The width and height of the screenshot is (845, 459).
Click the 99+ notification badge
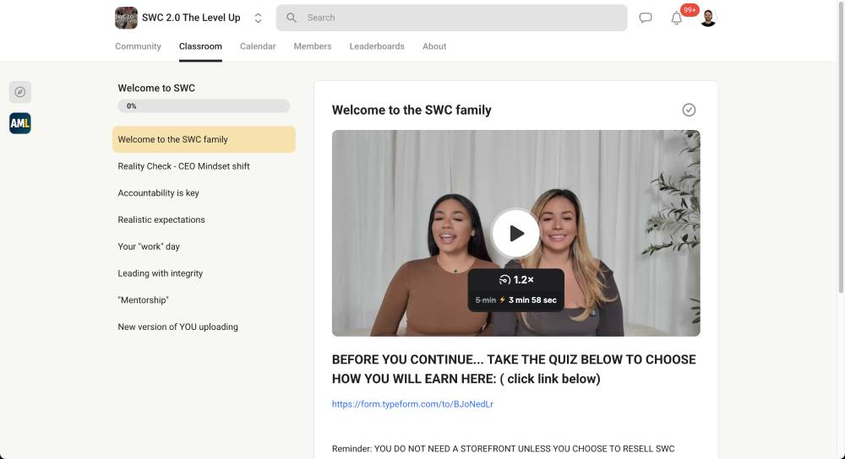tap(690, 10)
